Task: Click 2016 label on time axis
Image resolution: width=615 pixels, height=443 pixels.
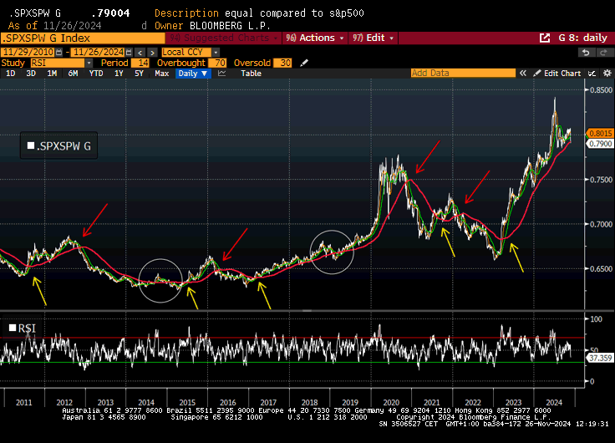Action: (228, 403)
